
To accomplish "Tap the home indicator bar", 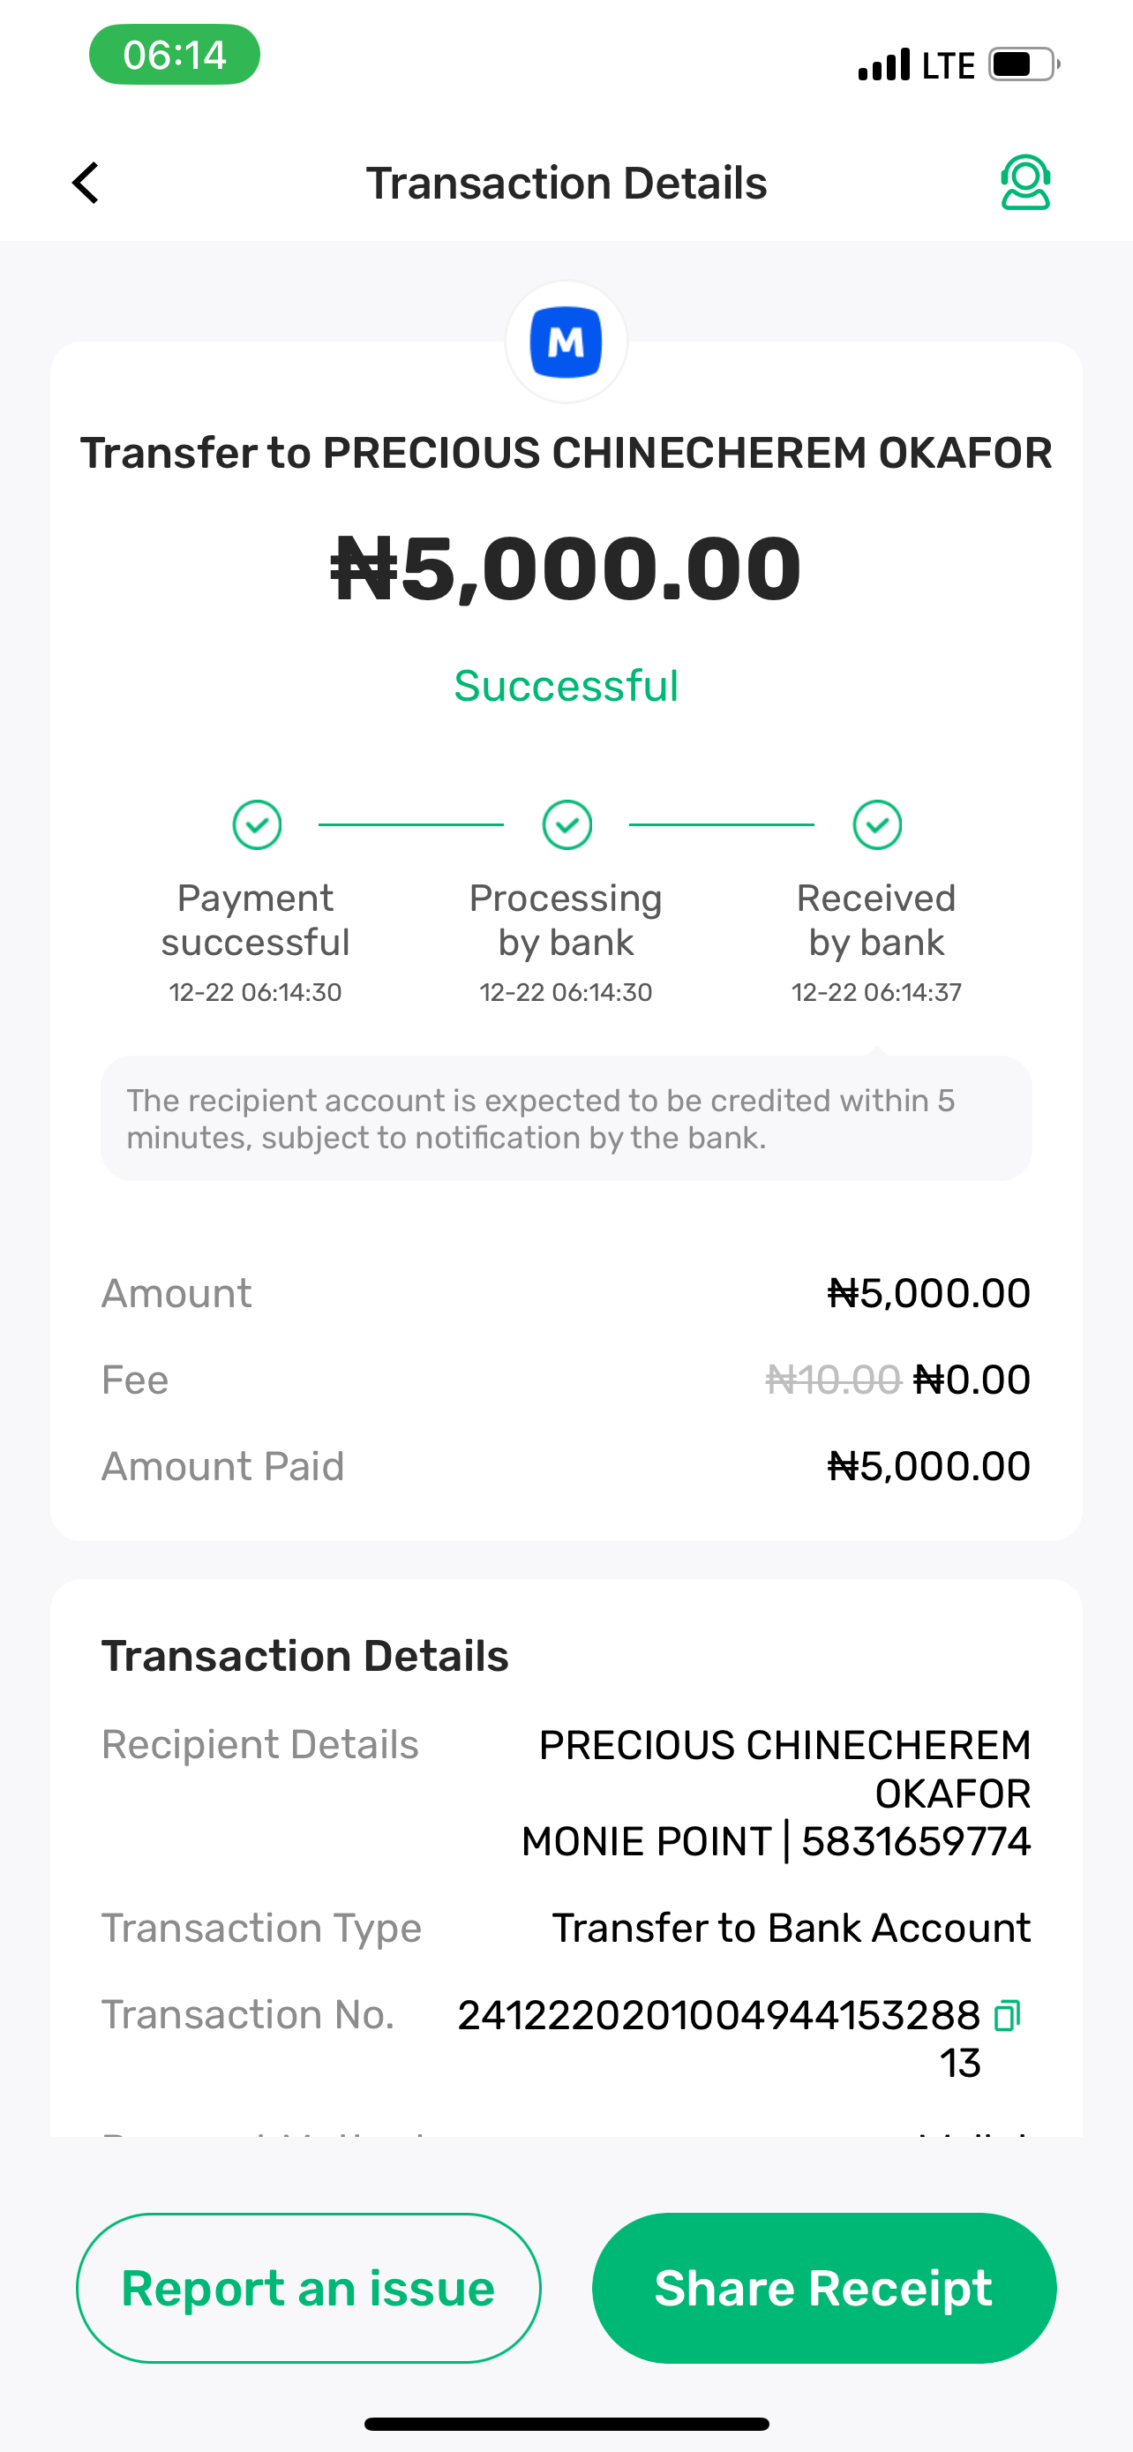I will click(566, 2424).
